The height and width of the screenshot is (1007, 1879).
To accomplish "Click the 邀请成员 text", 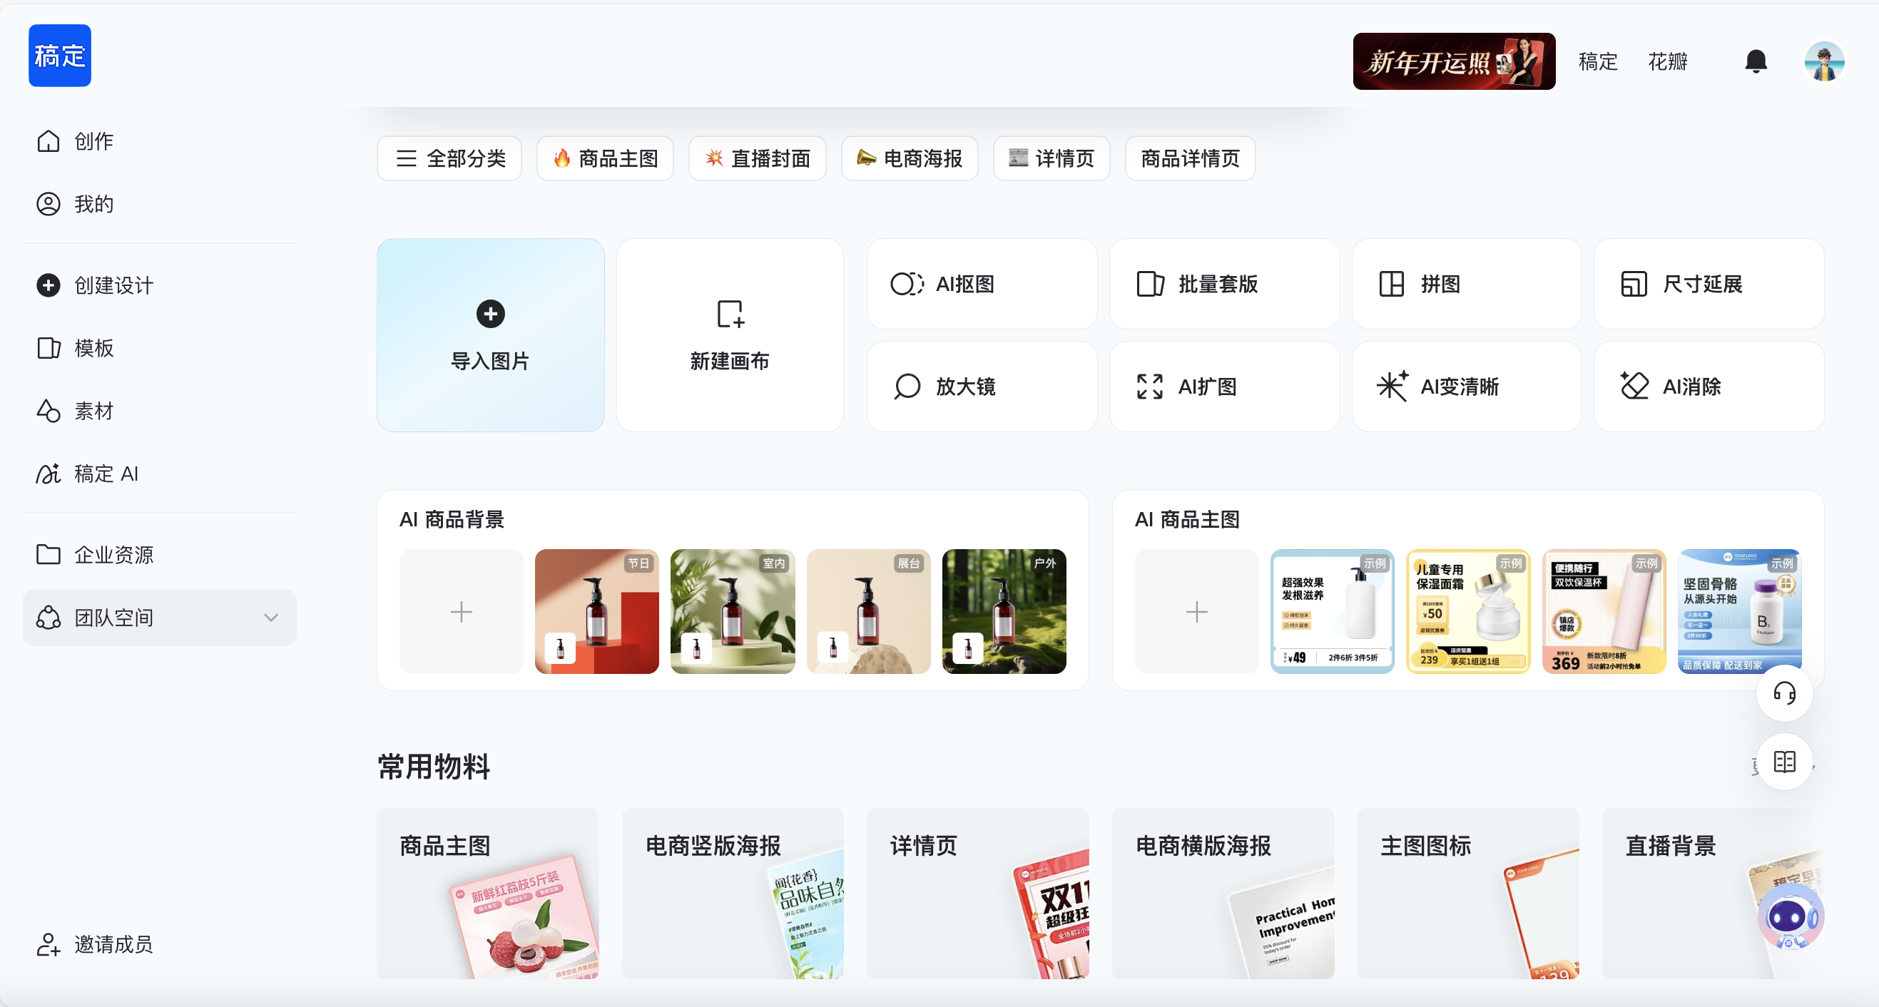I will [114, 944].
